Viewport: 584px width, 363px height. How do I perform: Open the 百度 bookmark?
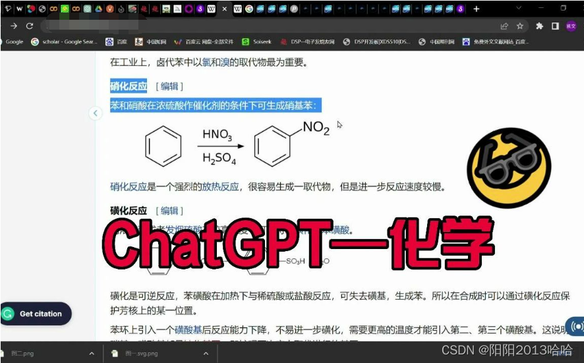click(x=116, y=42)
